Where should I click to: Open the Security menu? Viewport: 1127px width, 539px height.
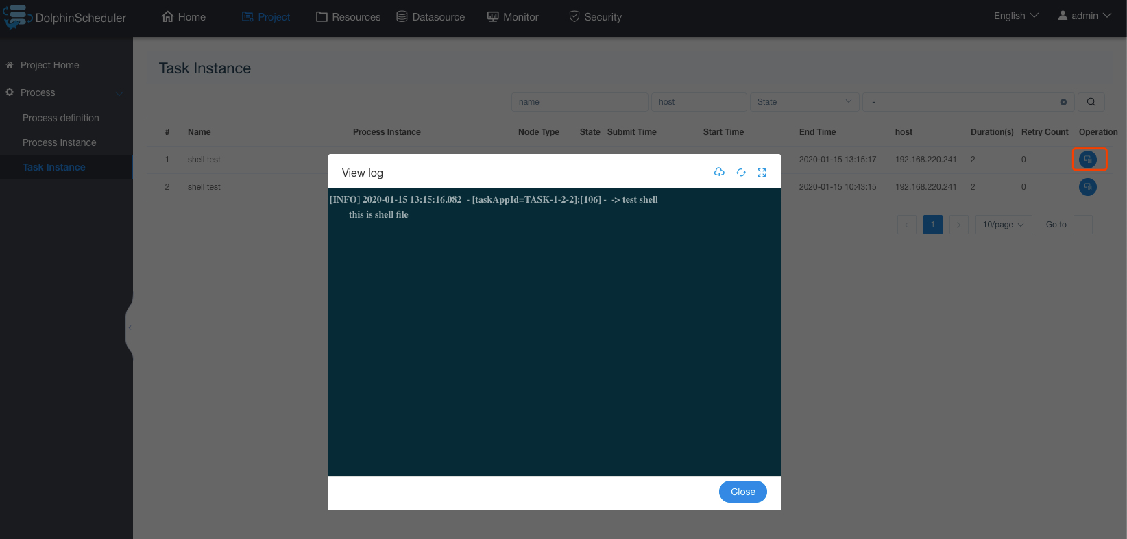(595, 16)
